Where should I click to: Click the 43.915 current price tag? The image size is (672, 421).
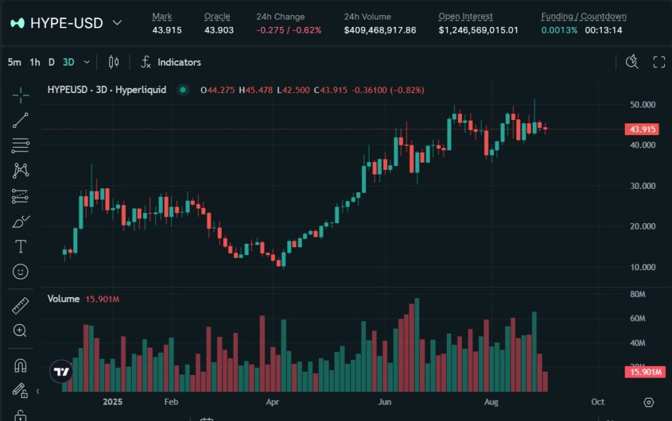tap(642, 129)
